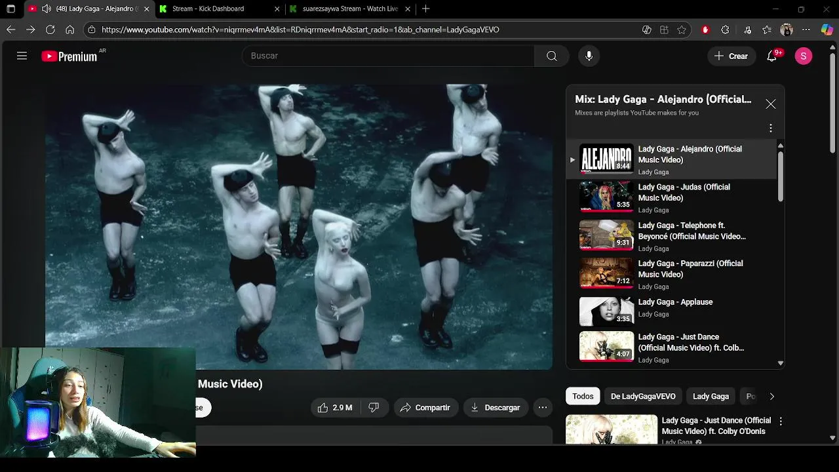This screenshot has width=839, height=472.
Task: Switch to Lady Gaga Alejandro tab
Action: coord(88,9)
